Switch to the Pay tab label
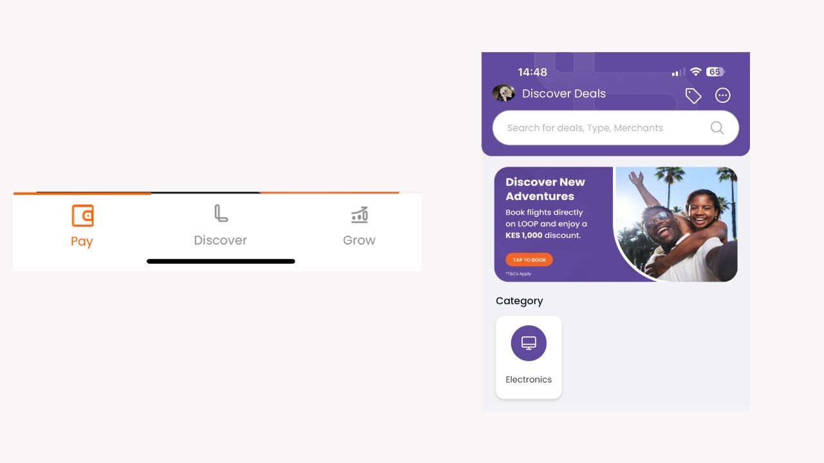Viewport: 824px width, 463px height. (82, 241)
